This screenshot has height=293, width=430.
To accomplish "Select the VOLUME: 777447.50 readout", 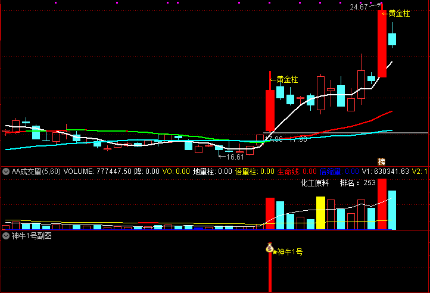I will pyautogui.click(x=98, y=172).
